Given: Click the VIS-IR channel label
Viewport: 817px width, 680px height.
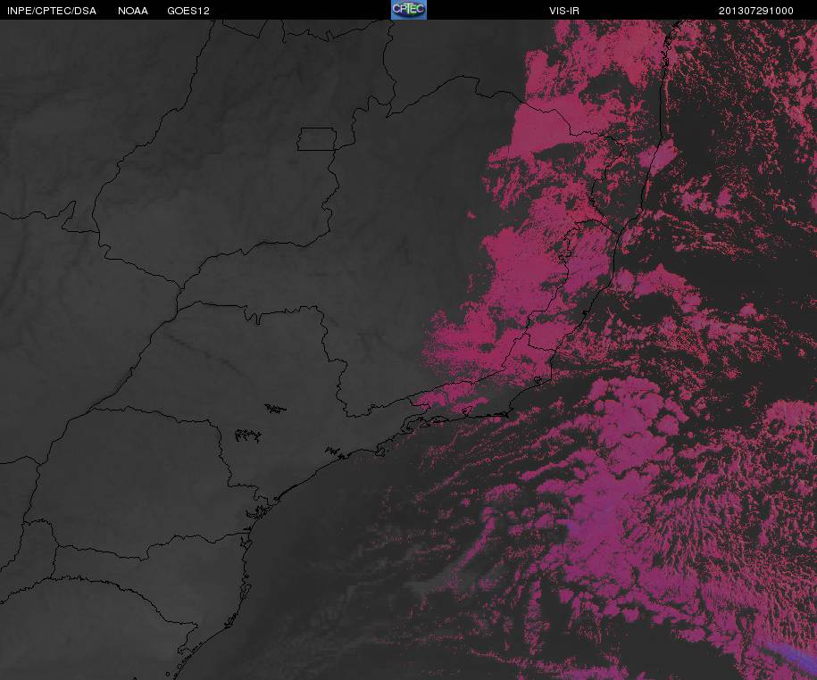Looking at the screenshot, I should coord(564,11).
